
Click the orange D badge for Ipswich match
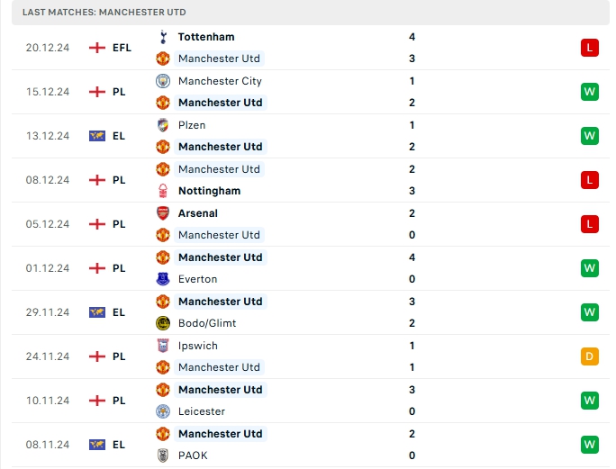590,356
